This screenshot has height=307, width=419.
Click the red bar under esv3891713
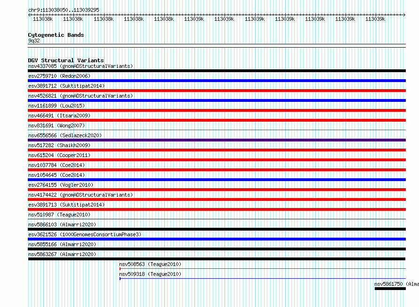pyautogui.click(x=217, y=209)
